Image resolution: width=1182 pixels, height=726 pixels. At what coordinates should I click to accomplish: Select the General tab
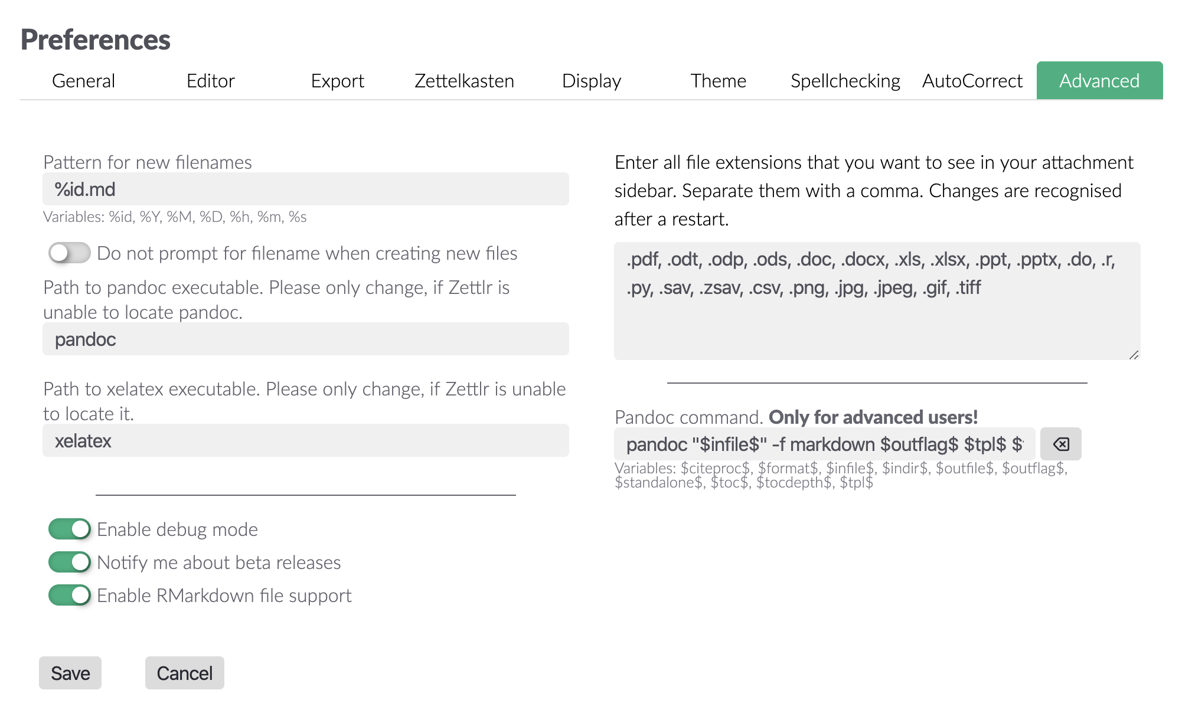tap(83, 82)
